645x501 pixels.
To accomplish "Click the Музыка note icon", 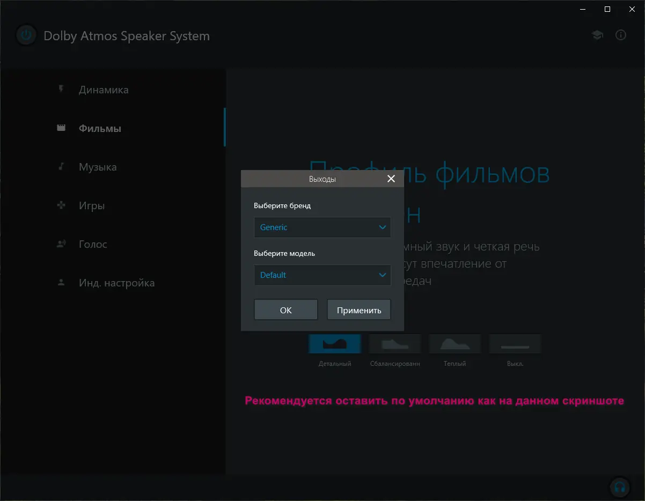I will coord(61,167).
